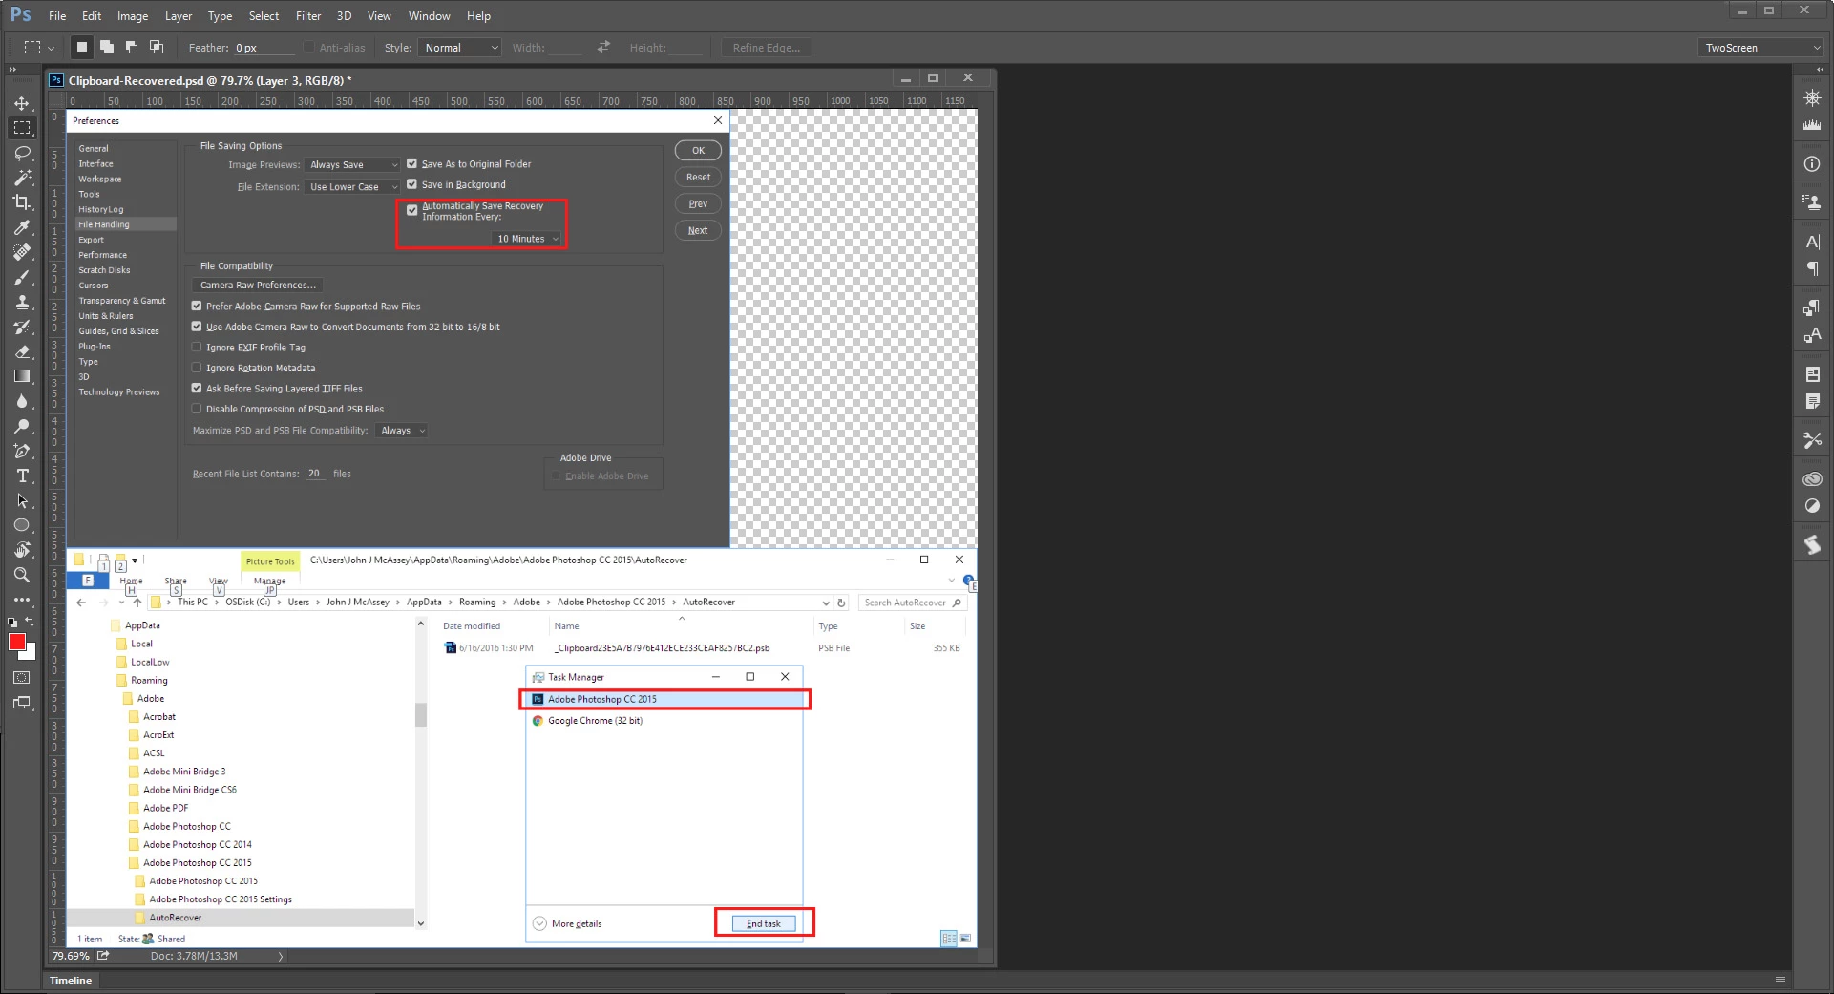The height and width of the screenshot is (994, 1834).
Task: Open the 10 Minutes interval dropdown
Action: [x=526, y=239]
